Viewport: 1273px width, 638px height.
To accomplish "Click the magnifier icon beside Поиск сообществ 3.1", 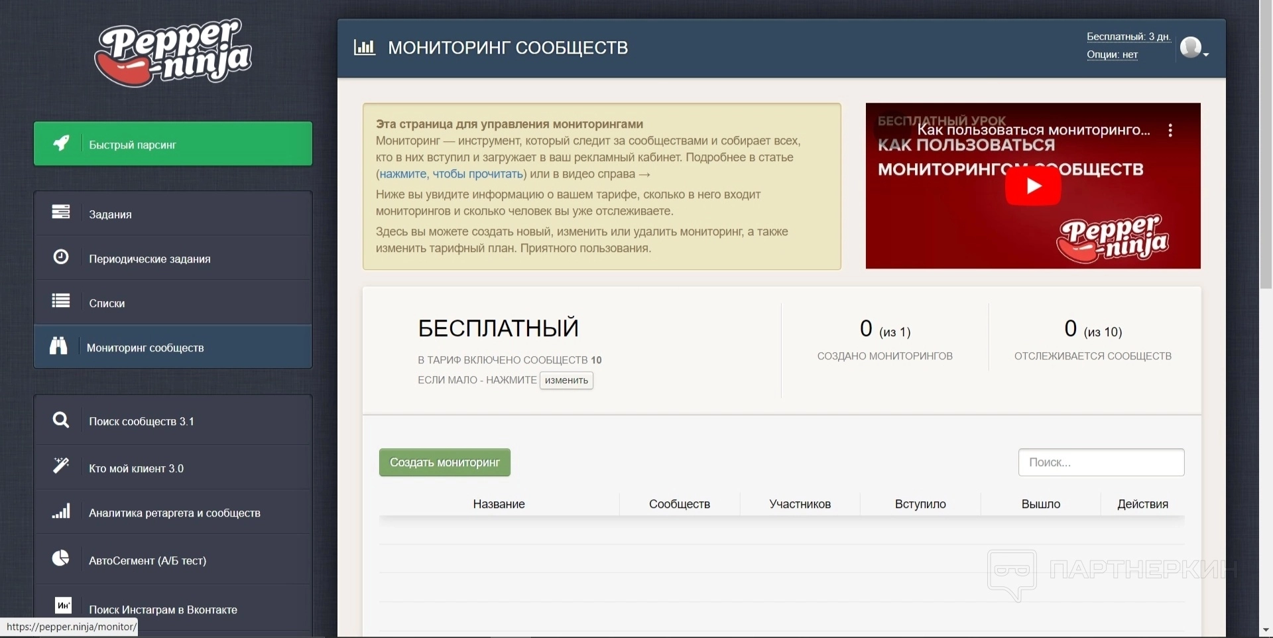I will coord(61,420).
